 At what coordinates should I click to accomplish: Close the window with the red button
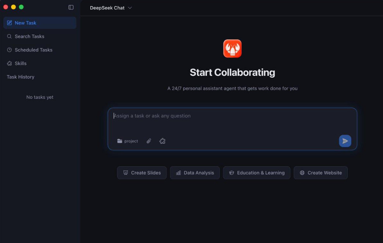(x=6, y=7)
